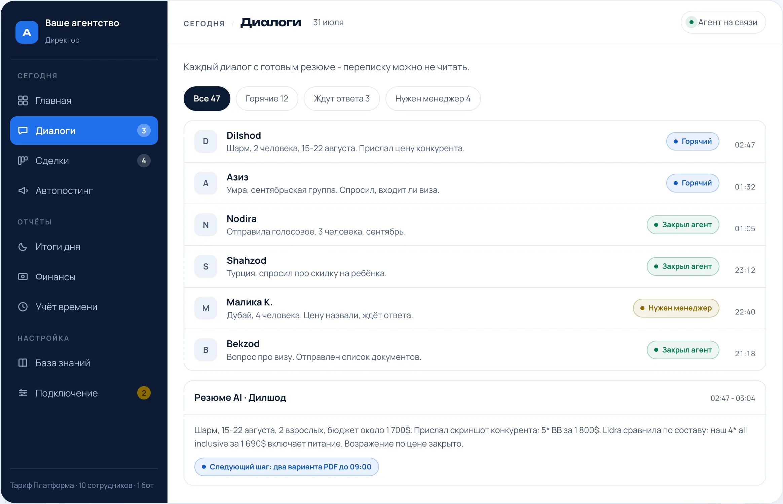This screenshot has height=504, width=783.
Task: Click the Диалоги chat bubble icon
Action: click(x=23, y=131)
